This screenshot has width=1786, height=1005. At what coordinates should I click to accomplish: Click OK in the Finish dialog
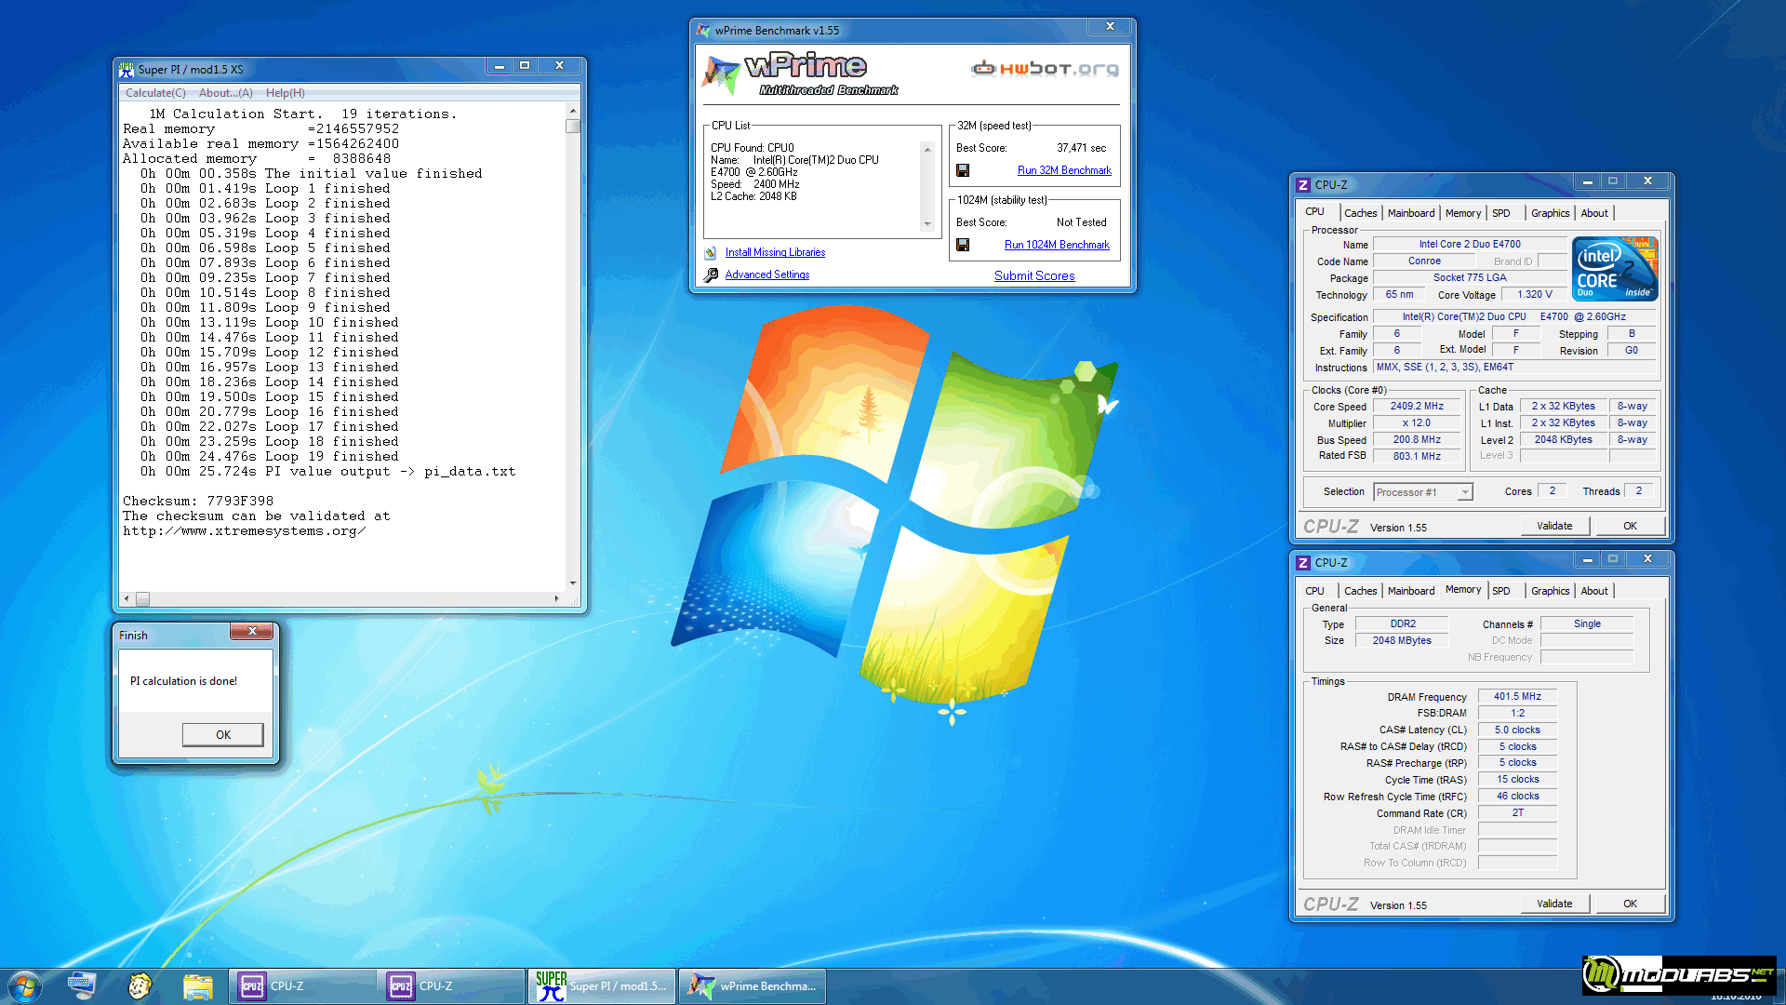click(223, 734)
